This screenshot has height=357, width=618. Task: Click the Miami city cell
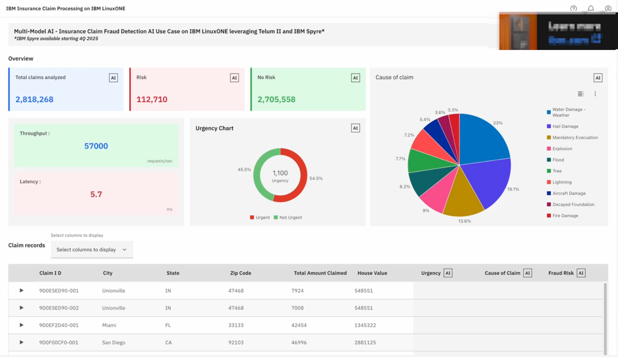click(109, 325)
